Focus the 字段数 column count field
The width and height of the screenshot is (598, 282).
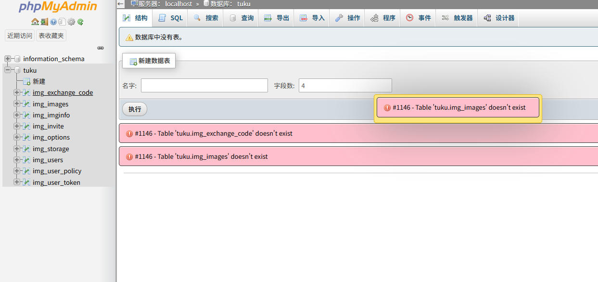tap(345, 86)
